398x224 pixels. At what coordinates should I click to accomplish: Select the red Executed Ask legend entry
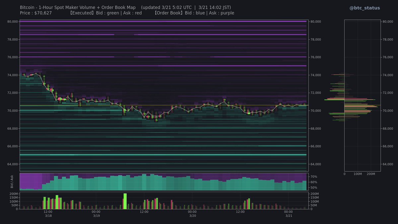132,13
